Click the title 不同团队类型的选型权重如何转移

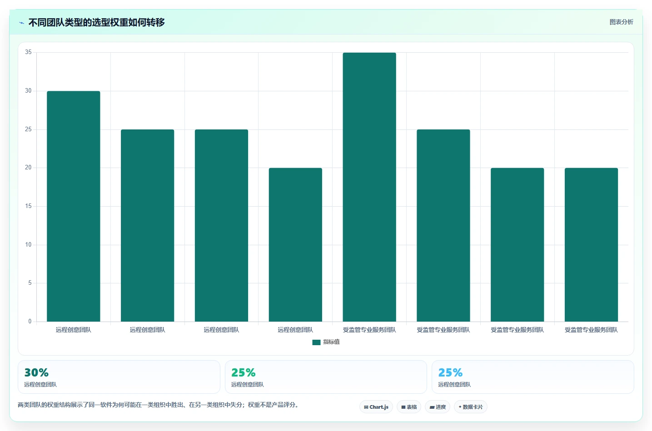coord(96,22)
